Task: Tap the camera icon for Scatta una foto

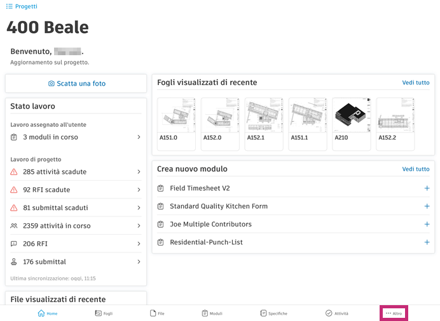Action: tap(52, 84)
